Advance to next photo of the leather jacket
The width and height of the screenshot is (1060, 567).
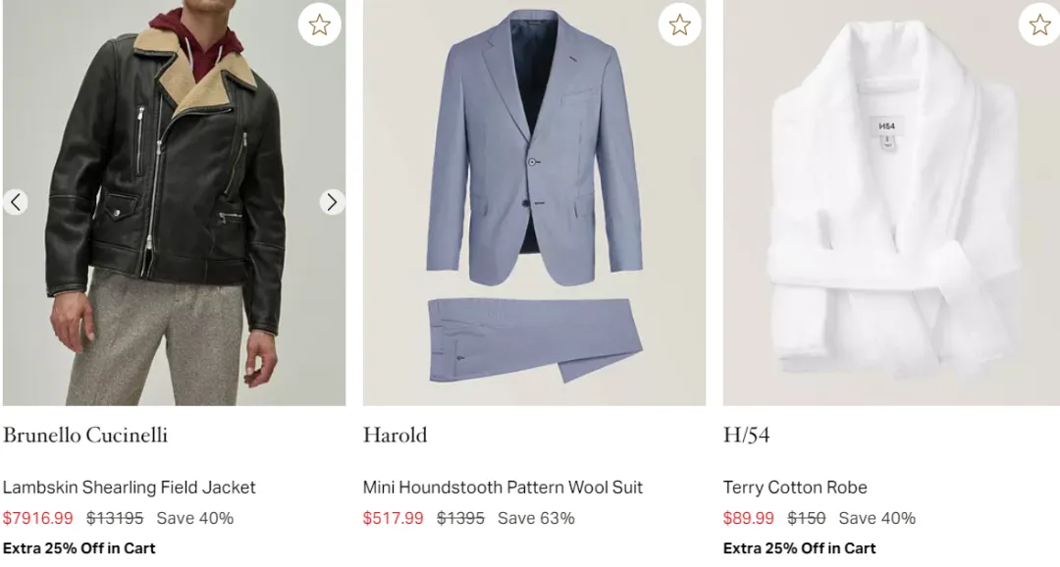click(x=332, y=202)
